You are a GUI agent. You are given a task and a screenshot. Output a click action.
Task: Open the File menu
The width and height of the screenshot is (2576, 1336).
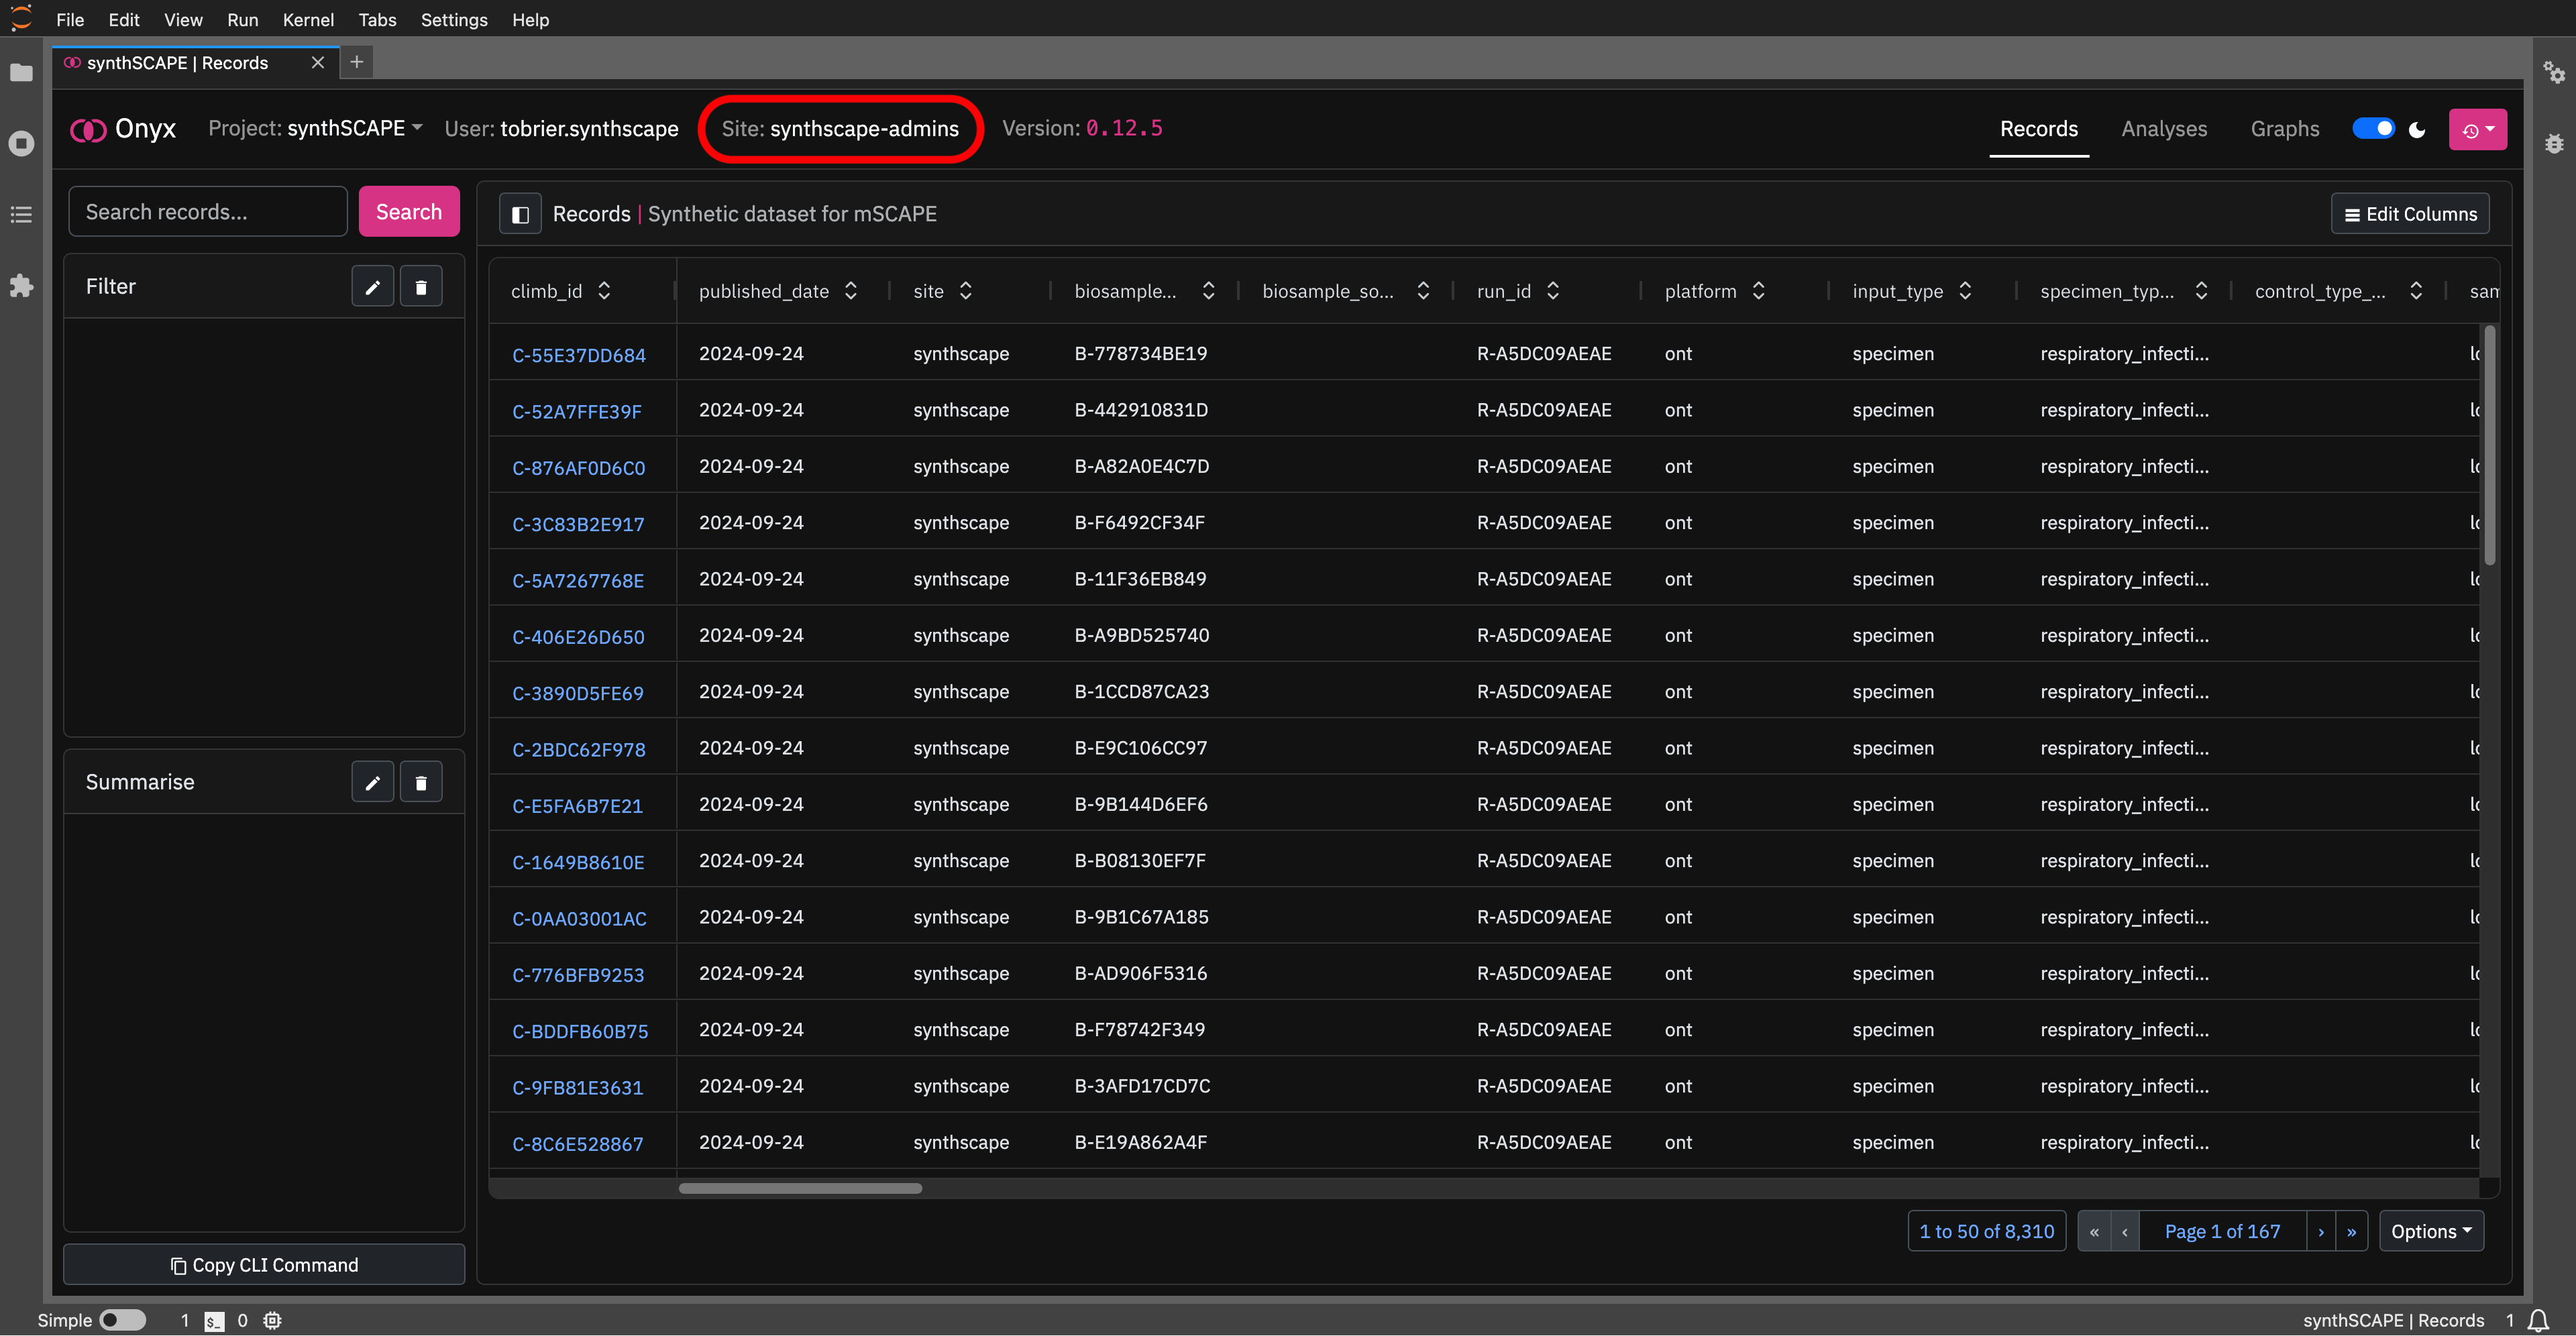pos(70,19)
